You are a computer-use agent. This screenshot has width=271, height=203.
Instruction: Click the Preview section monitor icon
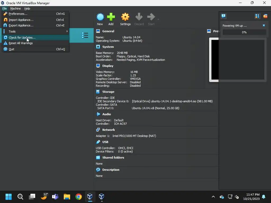click(x=209, y=31)
